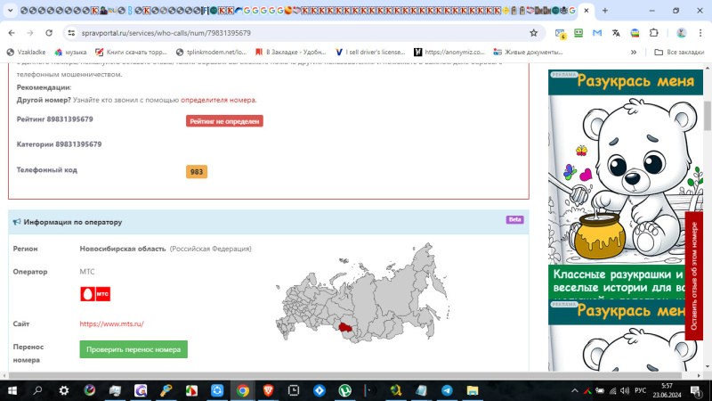Show hidden system tray icons
Screen dimensions: 712x401
574,390
